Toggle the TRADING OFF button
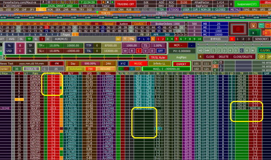Viewport: 271px width, 160px height. point(125,4)
